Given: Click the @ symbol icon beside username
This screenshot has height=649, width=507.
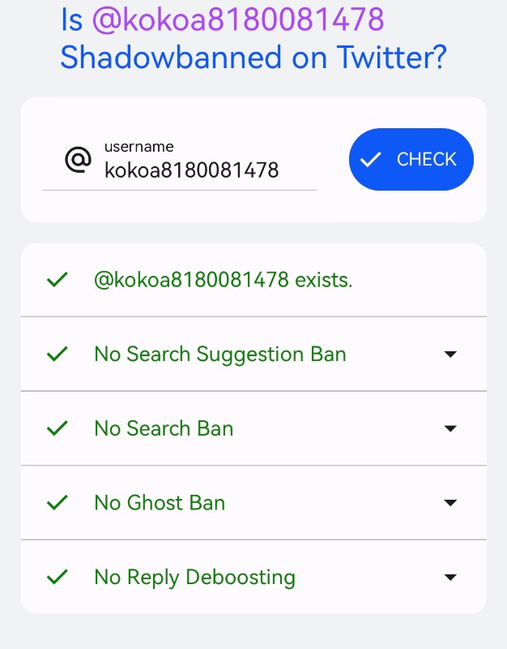Looking at the screenshot, I should click(78, 159).
